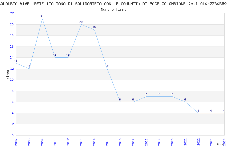The image size is (227, 147).
Task: Click the data label 14 for 2012
Action: [x=68, y=55]
